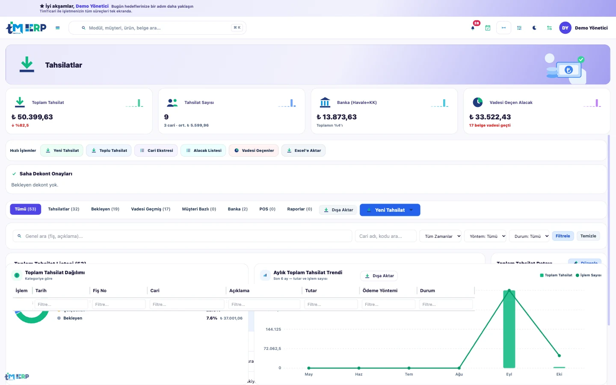Viewport: 616px width, 385px height.
Task: Click Excel'e Aktar quick action
Action: (x=303, y=151)
